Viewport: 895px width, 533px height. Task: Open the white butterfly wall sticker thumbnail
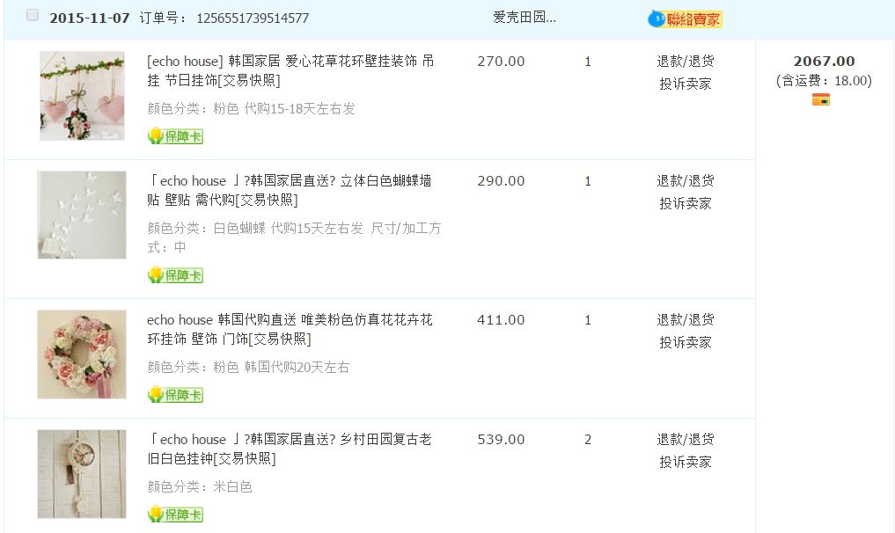coord(82,215)
